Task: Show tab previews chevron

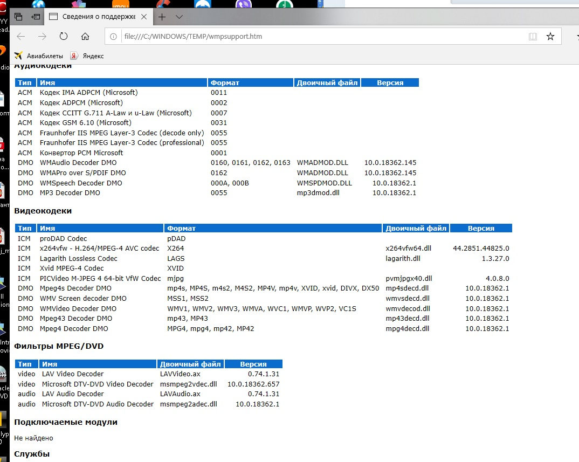Action: click(179, 17)
